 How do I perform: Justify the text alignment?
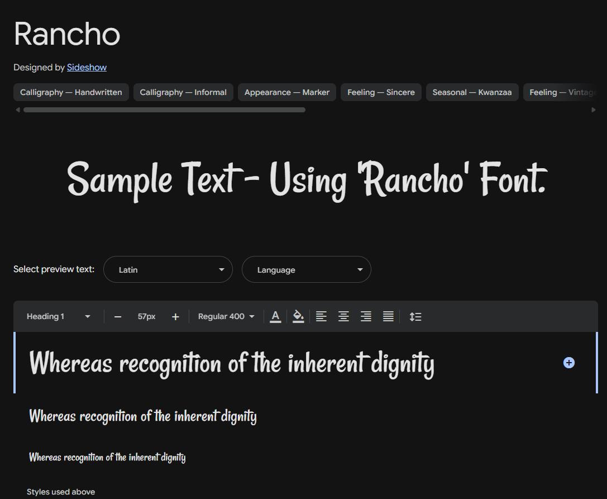(x=388, y=316)
